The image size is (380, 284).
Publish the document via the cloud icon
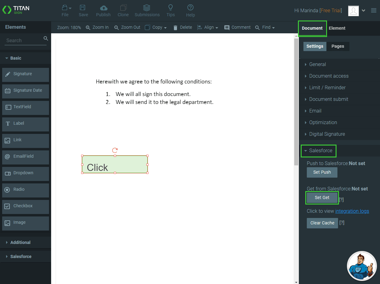(103, 10)
